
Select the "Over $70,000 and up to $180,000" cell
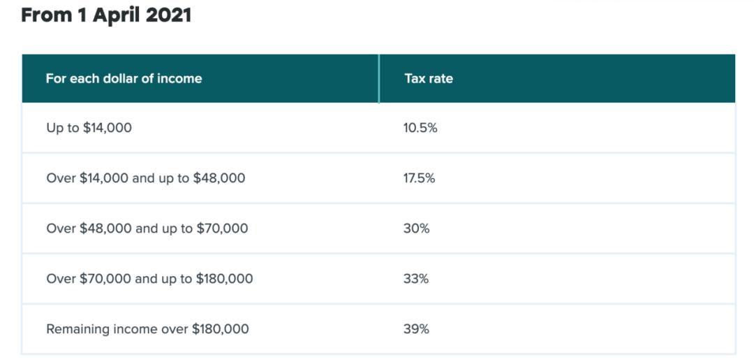(x=149, y=279)
